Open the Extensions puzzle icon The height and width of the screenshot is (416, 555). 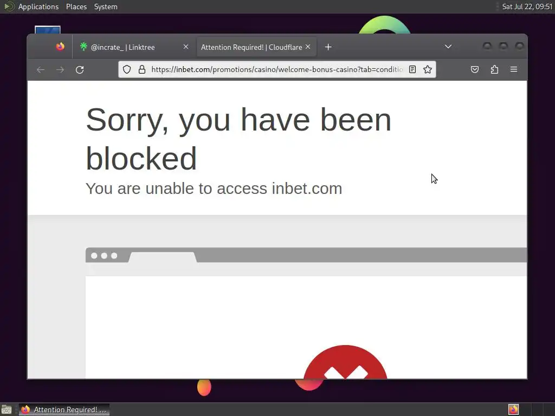tap(494, 69)
